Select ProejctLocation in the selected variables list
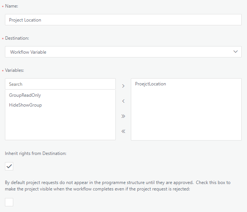Screen dimensions: 247x212 pos(151,84)
